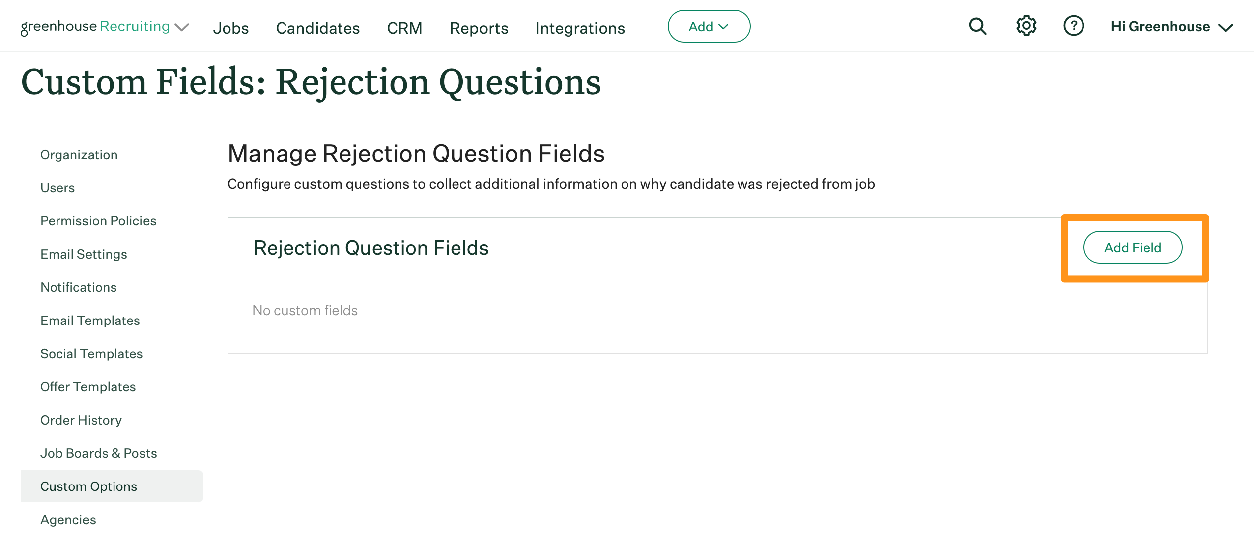Open the settings gear icon

tap(1025, 26)
